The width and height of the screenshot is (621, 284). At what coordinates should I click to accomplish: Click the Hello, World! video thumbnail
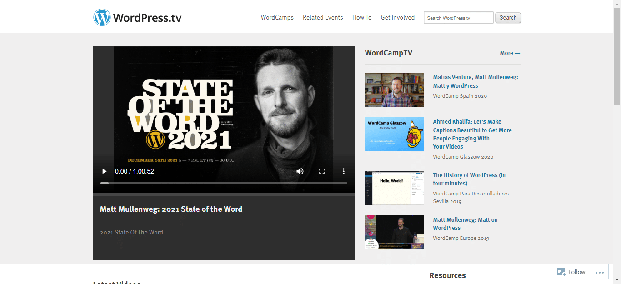click(x=395, y=188)
